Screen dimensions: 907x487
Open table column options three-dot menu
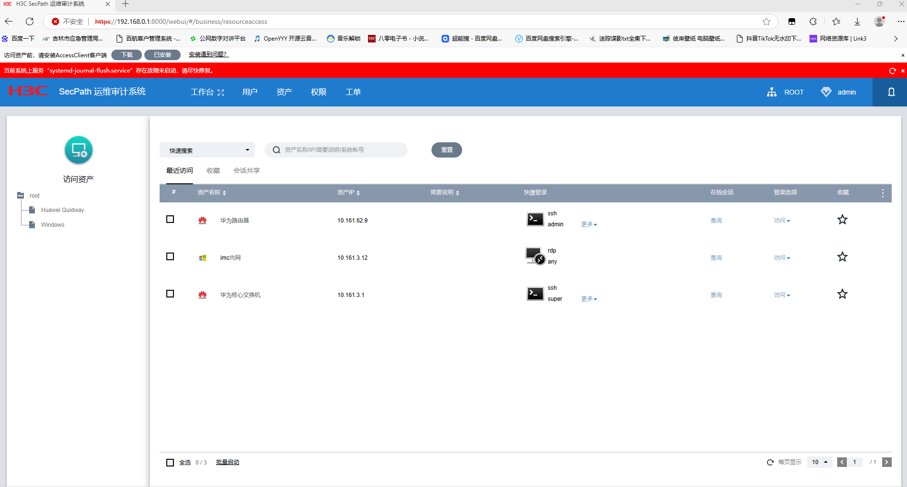pyautogui.click(x=883, y=193)
